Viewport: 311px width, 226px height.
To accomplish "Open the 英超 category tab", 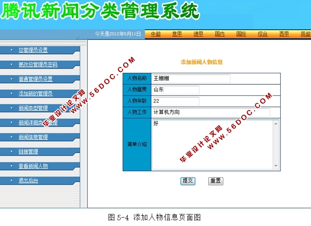I will pos(306,34).
